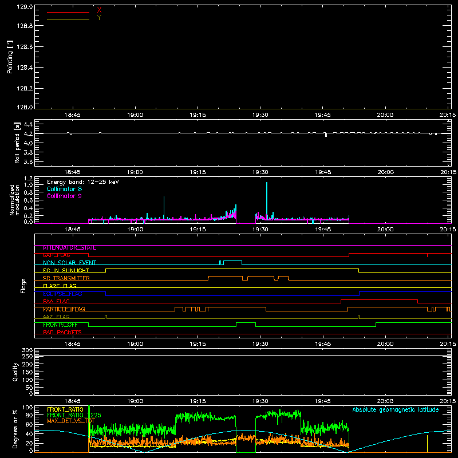
Task: Click the '4.0' roll period tick
Action: 28,143
